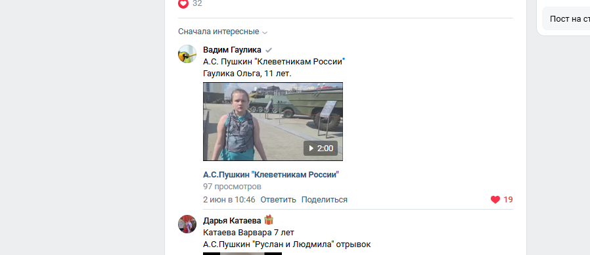Click the verified checkmark next to Вадим Гаулика
Viewport: 590px width, 255px height.
pyautogui.click(x=268, y=50)
